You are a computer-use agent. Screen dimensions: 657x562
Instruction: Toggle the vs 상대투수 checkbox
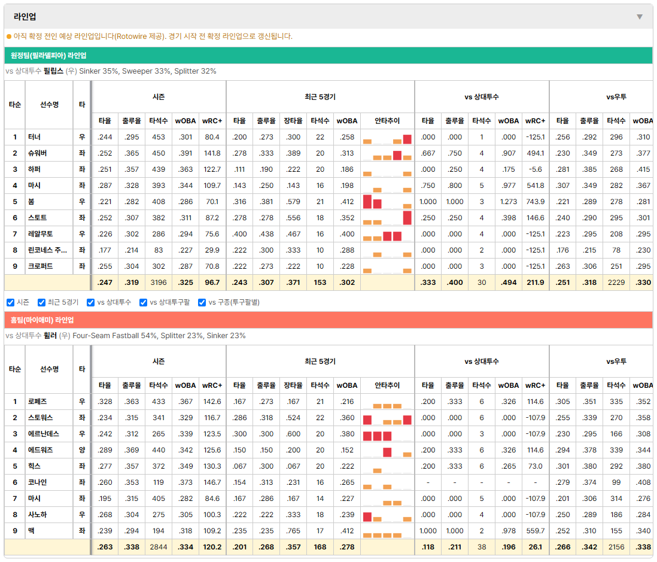tap(90, 302)
